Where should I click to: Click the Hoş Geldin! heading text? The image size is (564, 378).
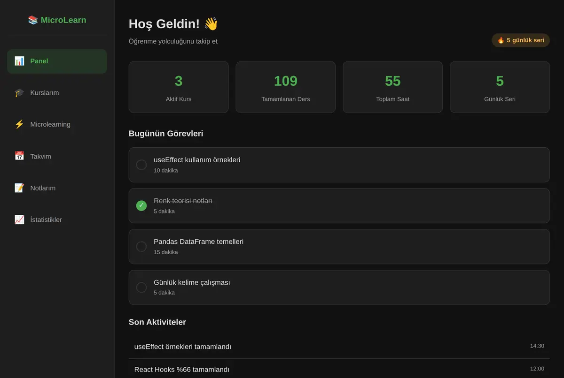pos(164,24)
